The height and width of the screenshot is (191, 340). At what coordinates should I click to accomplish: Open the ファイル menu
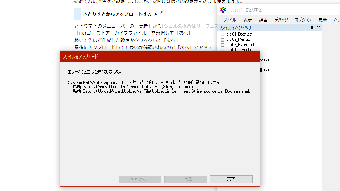(x=229, y=20)
